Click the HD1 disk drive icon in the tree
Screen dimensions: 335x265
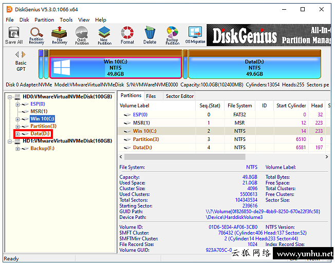[x=17, y=141]
